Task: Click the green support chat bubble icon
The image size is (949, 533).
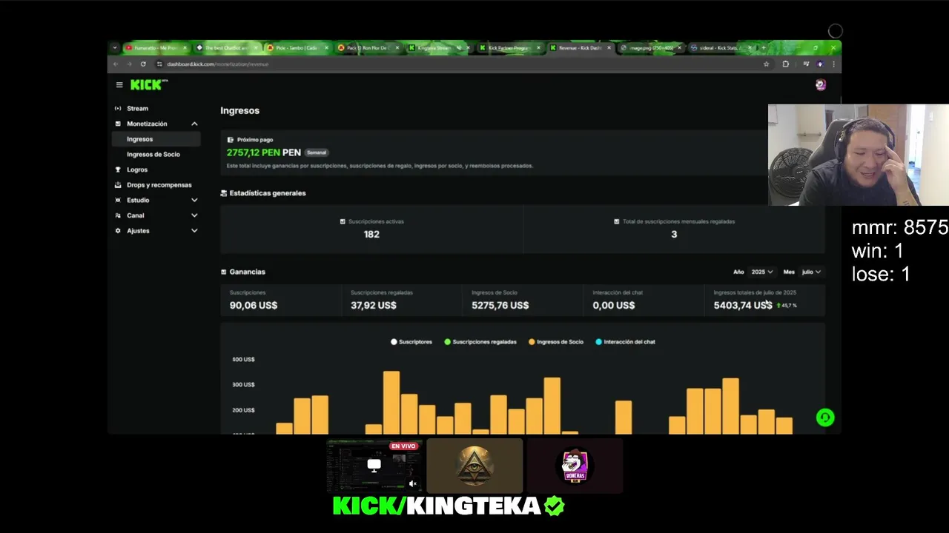Action: coord(825,418)
